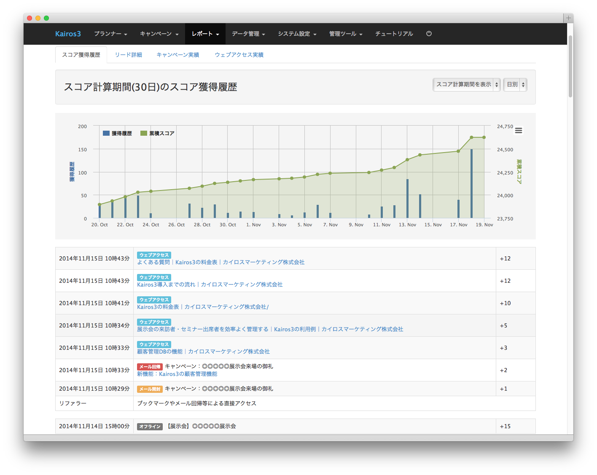Open the chart hamburger export menu

tap(519, 131)
